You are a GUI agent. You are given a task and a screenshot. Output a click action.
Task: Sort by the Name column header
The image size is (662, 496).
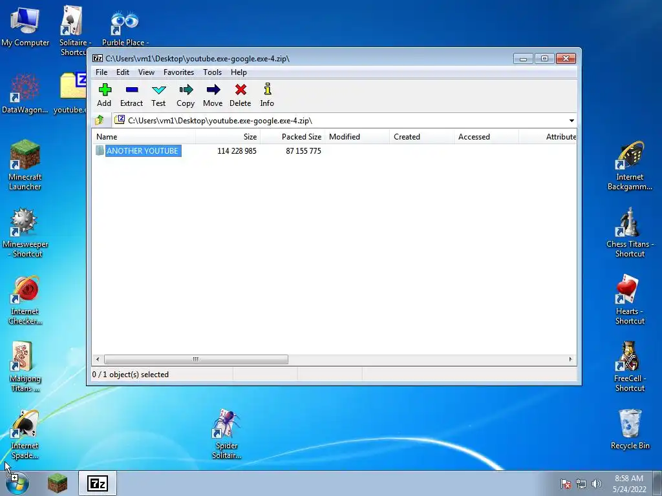144,137
